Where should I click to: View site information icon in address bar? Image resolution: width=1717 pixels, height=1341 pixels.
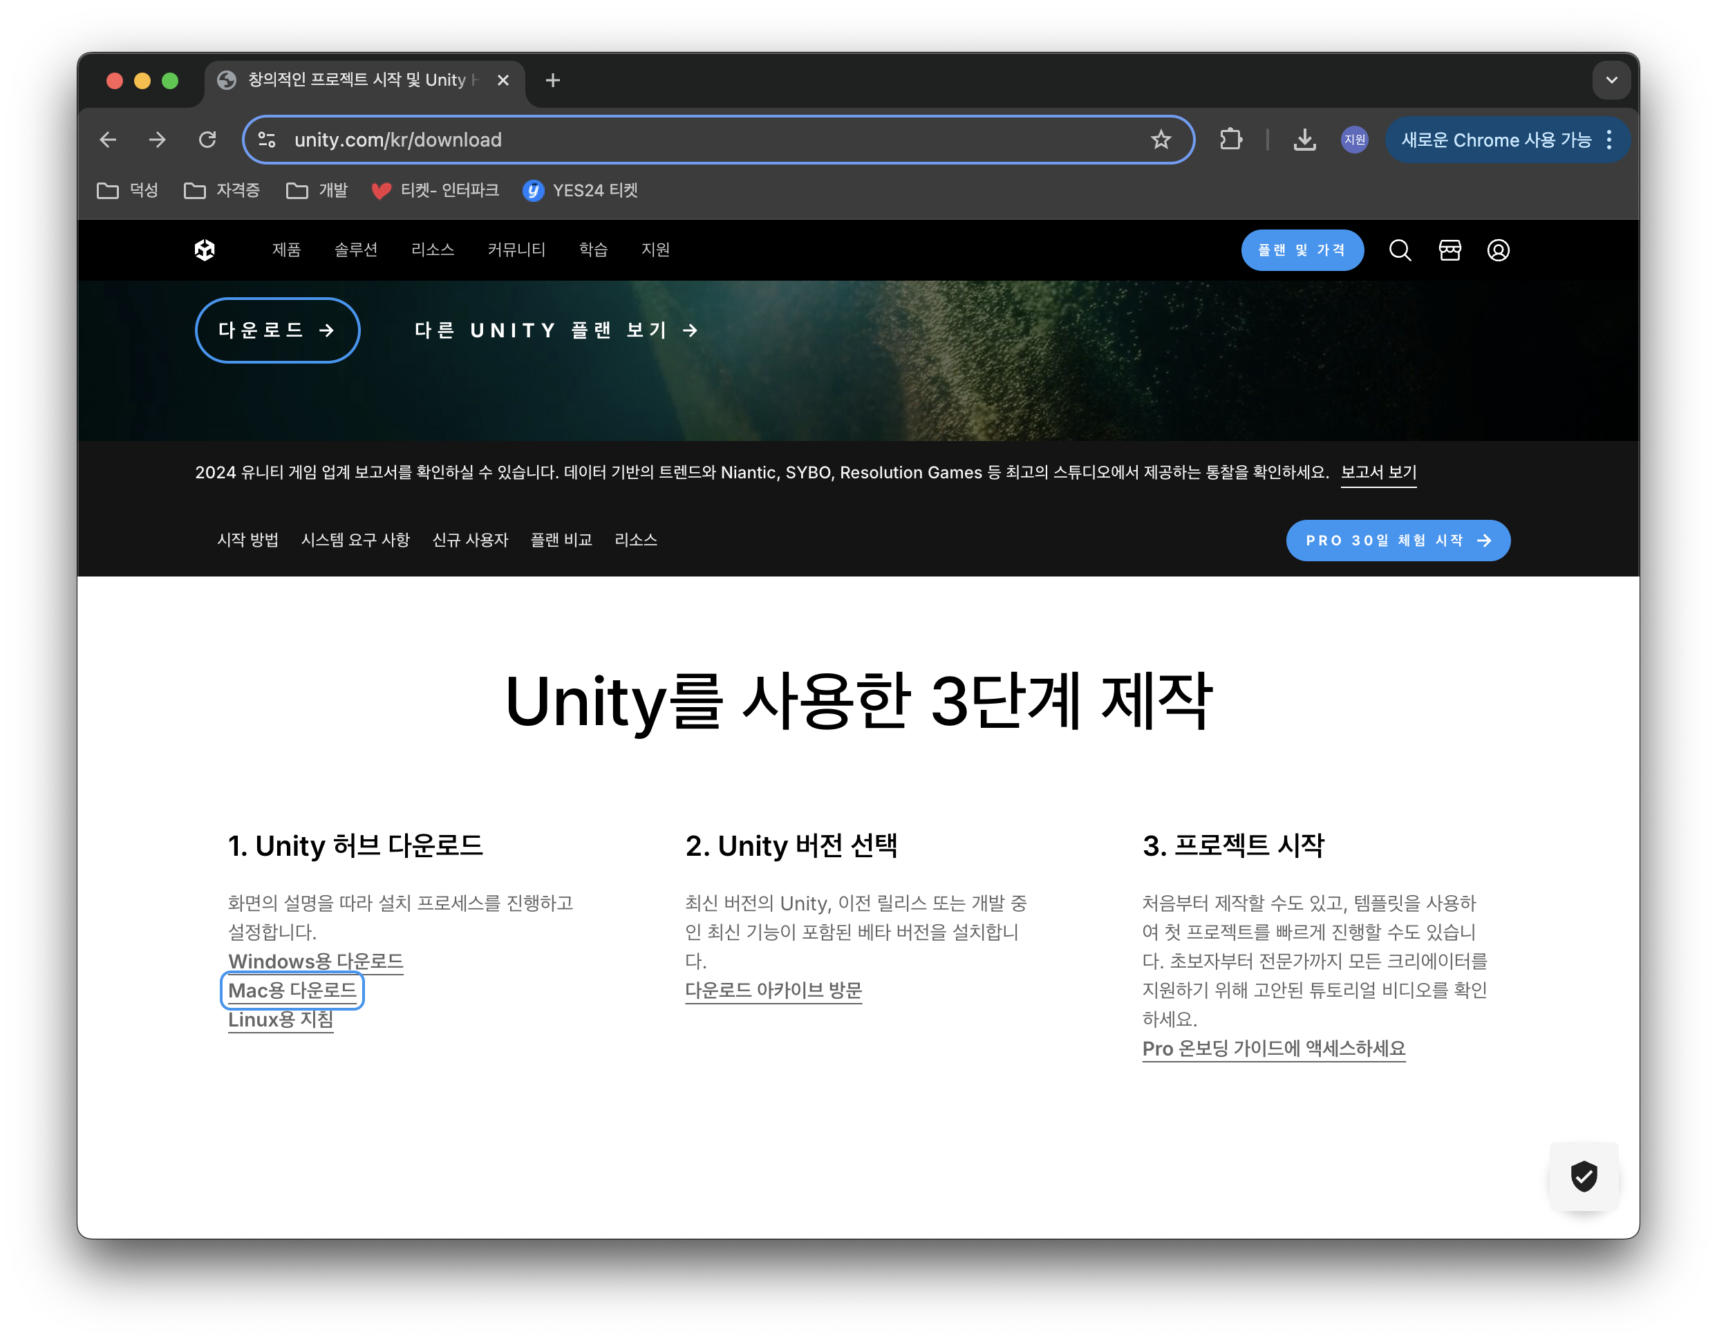(268, 140)
